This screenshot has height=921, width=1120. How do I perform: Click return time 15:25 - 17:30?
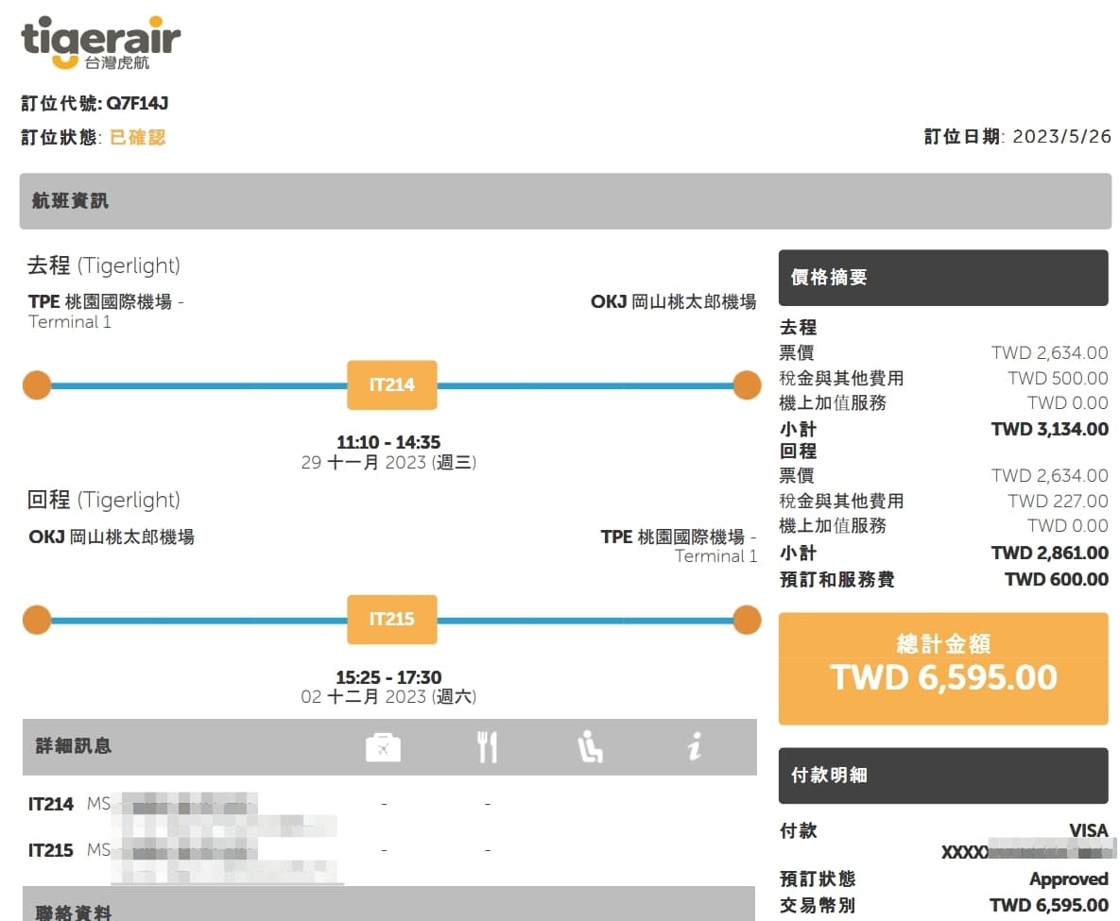(388, 677)
